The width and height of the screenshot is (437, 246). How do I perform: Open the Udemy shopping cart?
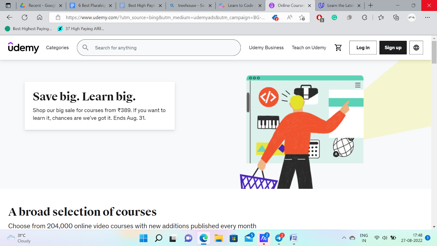tap(338, 48)
